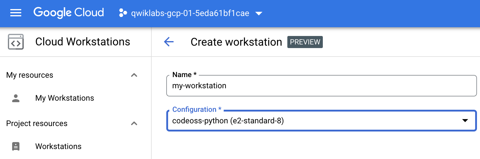Click the person icon beside My Workstations
The image size is (480, 159).
point(16,98)
